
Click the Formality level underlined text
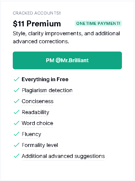(x=40, y=145)
